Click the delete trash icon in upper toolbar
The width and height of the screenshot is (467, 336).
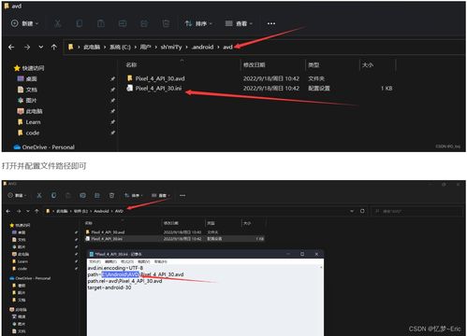166,23
